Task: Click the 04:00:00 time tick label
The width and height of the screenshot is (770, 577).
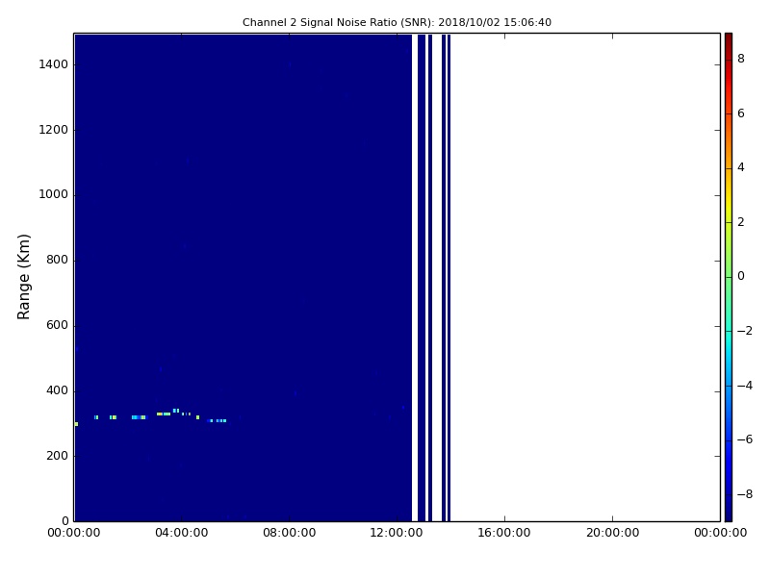Action: 182,533
